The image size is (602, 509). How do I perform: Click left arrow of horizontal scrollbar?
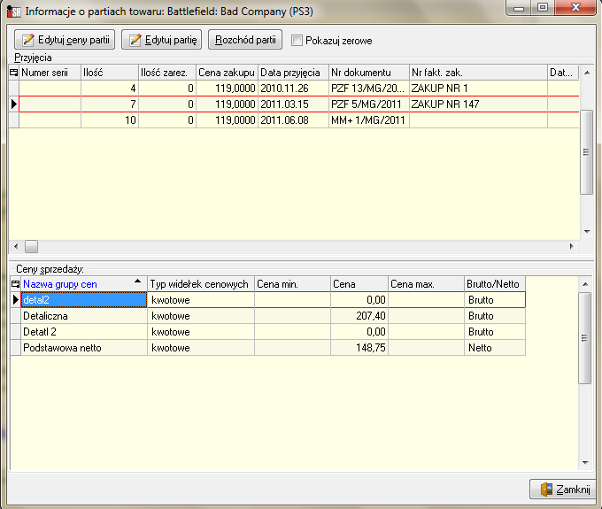click(x=16, y=246)
